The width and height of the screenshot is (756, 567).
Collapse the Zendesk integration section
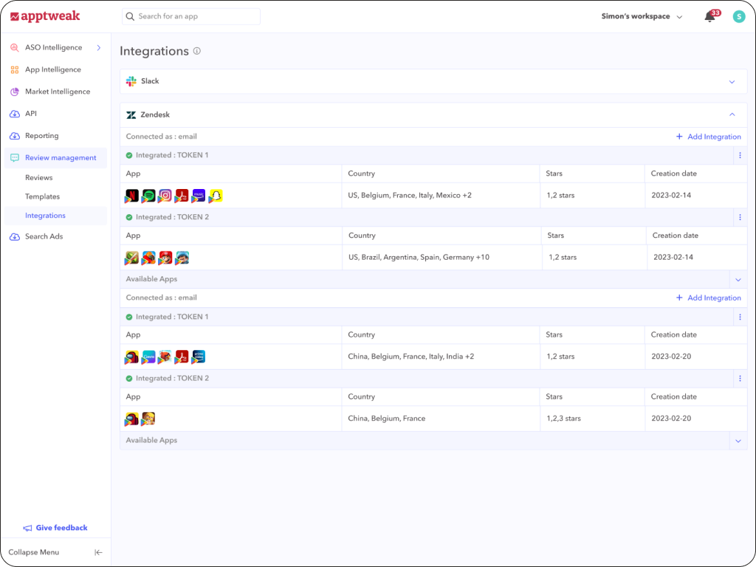(x=732, y=114)
